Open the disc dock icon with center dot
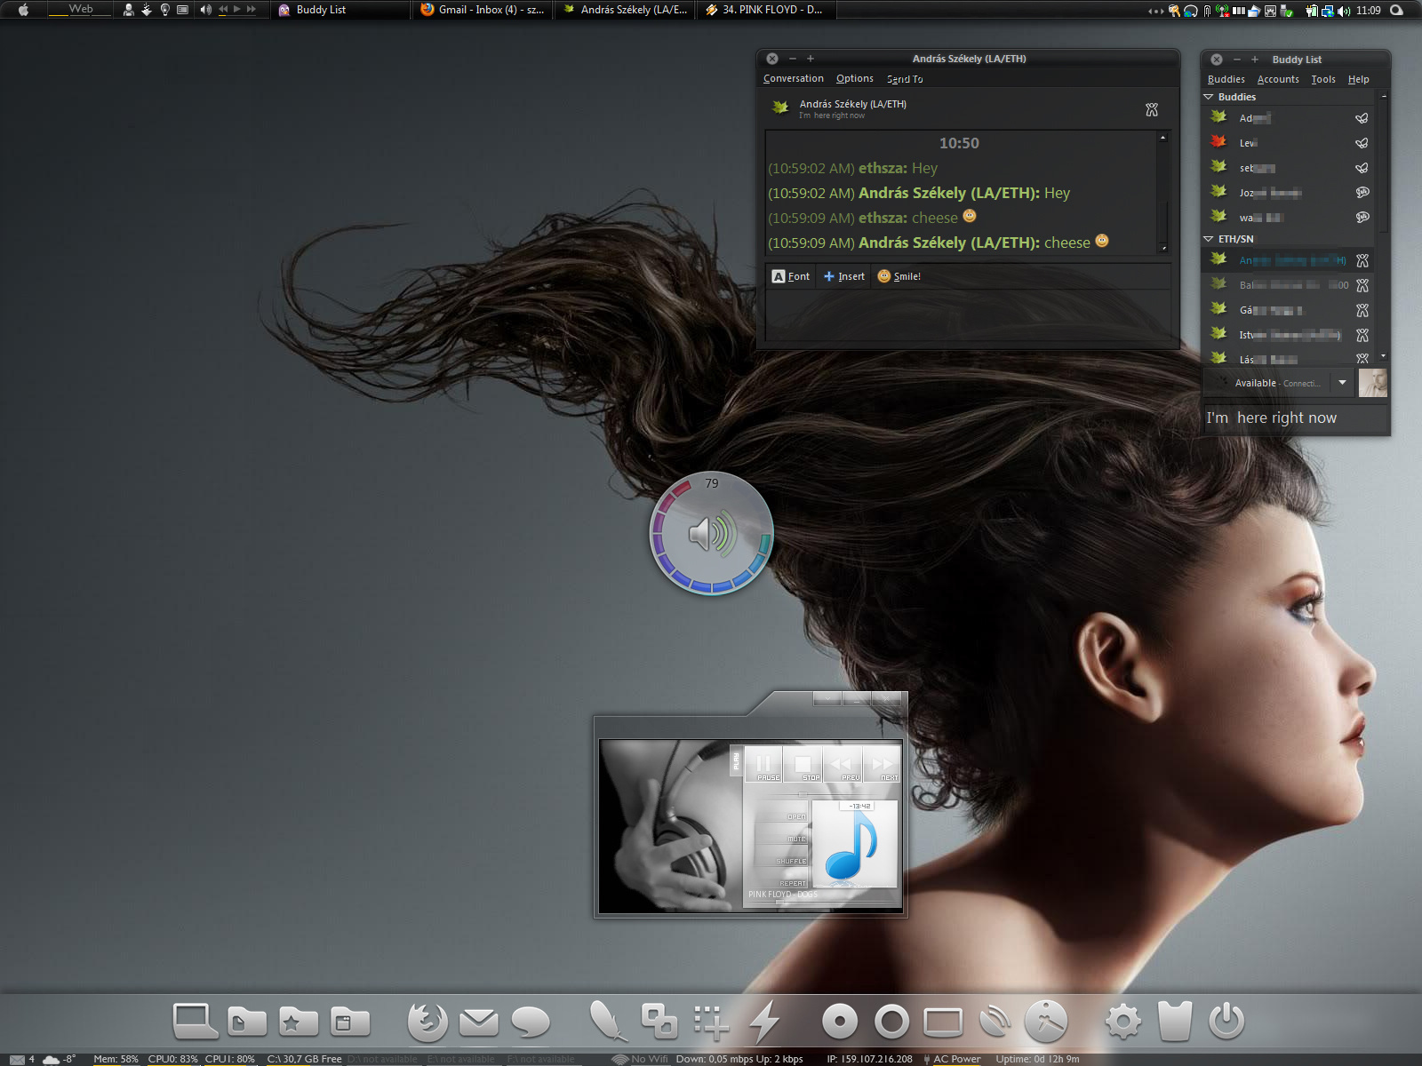Screen dimensions: 1422x1066 [840, 1022]
